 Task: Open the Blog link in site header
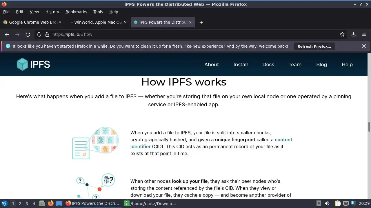(x=321, y=64)
